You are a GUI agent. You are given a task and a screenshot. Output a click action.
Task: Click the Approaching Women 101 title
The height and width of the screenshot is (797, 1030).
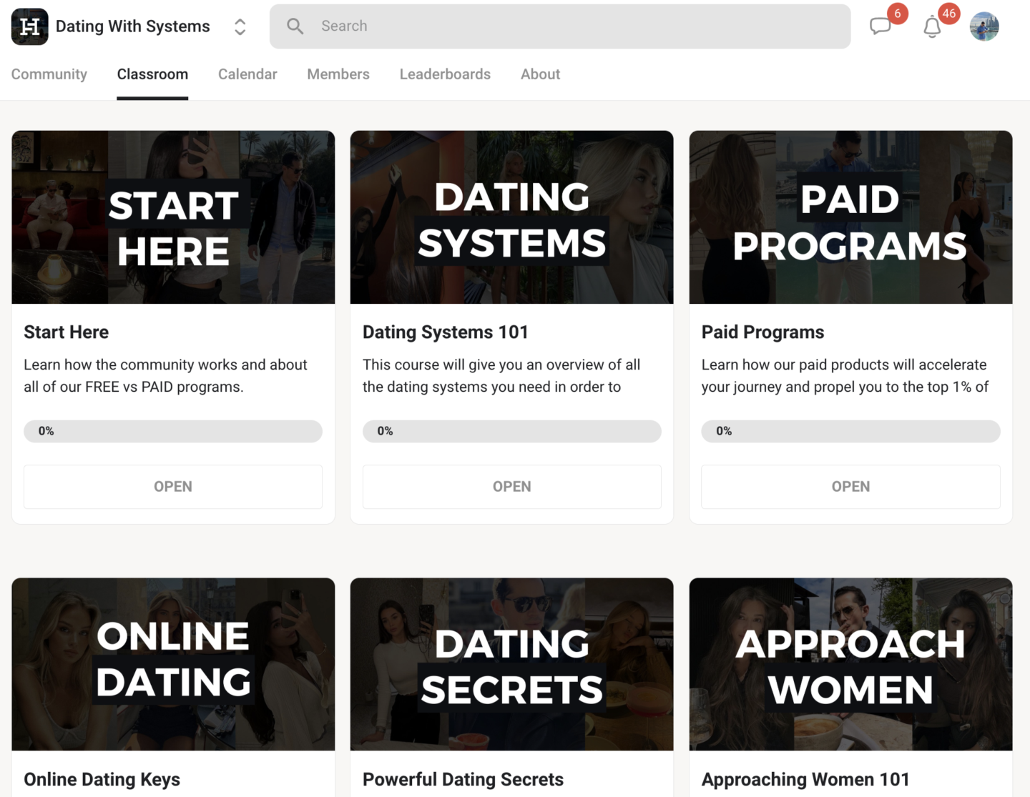(x=805, y=780)
